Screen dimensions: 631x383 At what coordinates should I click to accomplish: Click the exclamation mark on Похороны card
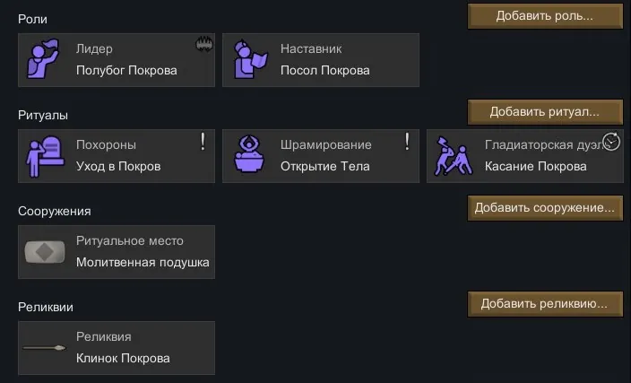[x=203, y=141]
